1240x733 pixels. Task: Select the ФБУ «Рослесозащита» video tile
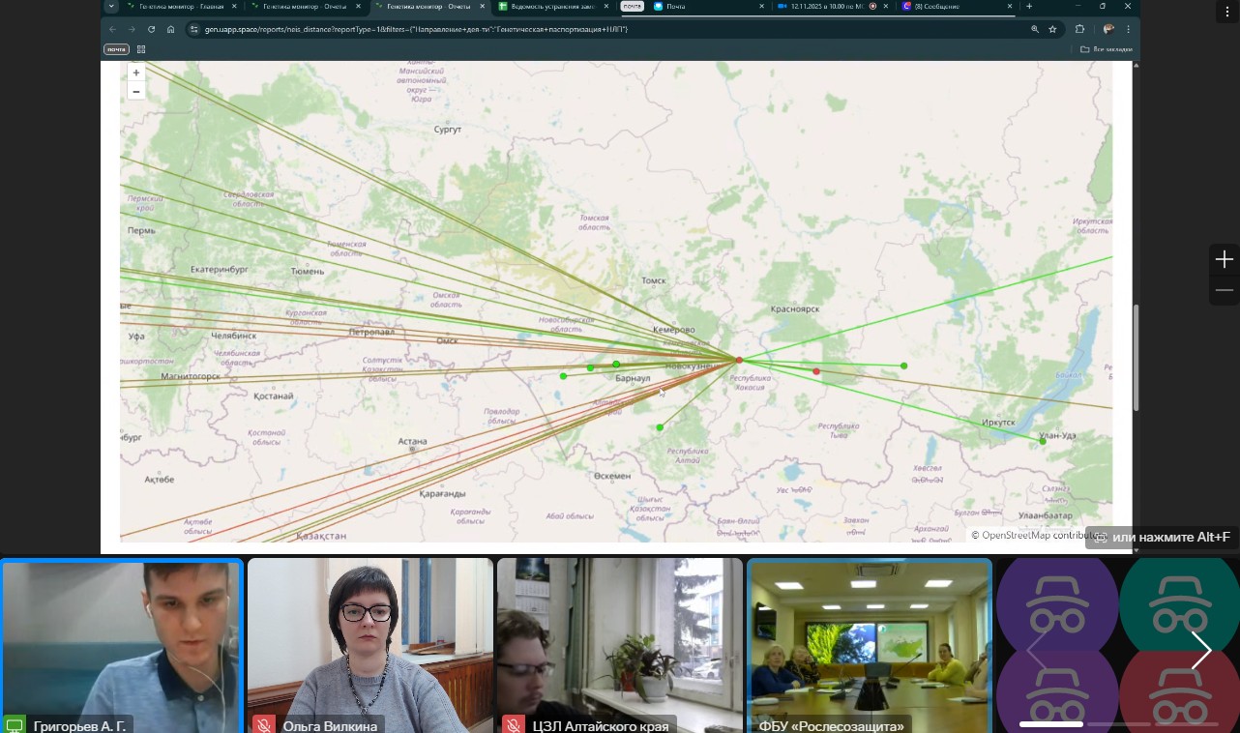pos(870,643)
